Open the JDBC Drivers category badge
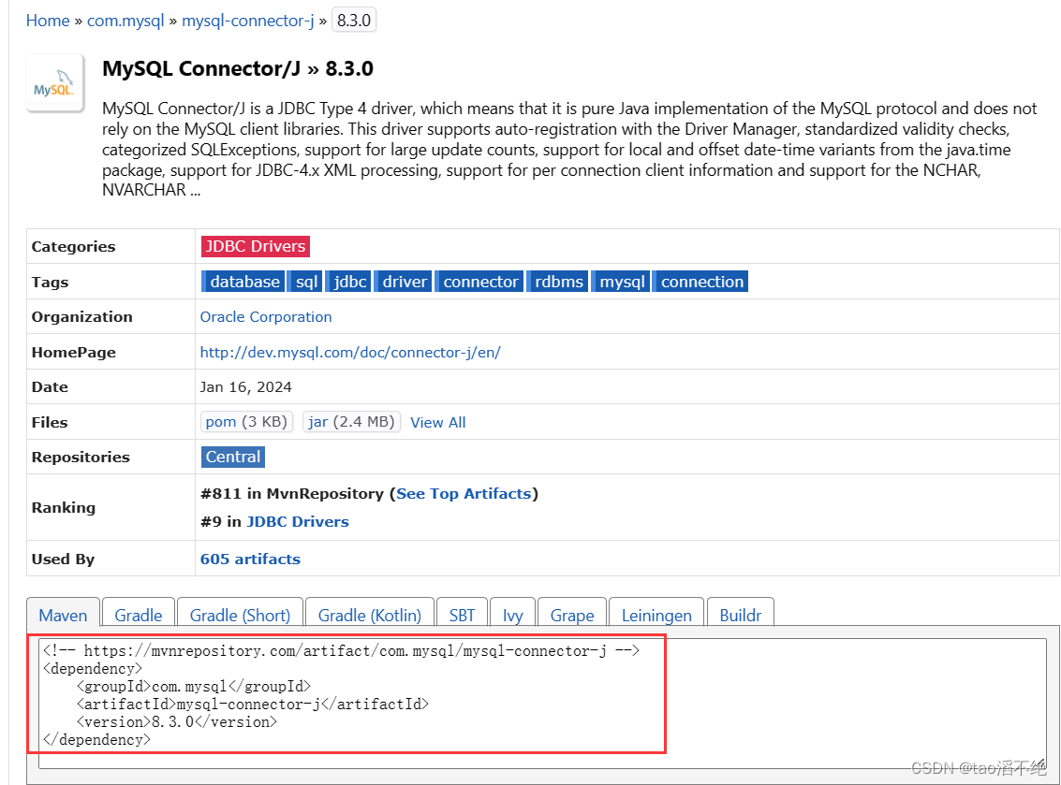The image size is (1061, 785). [255, 246]
